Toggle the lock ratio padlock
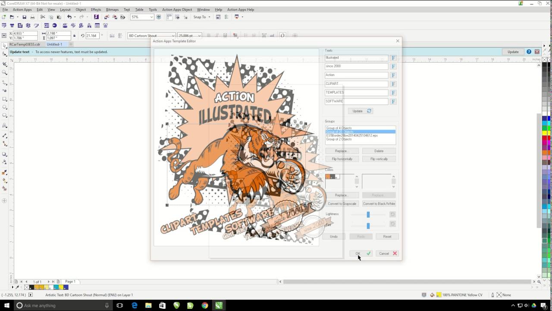552x311 pixels. pos(75,36)
